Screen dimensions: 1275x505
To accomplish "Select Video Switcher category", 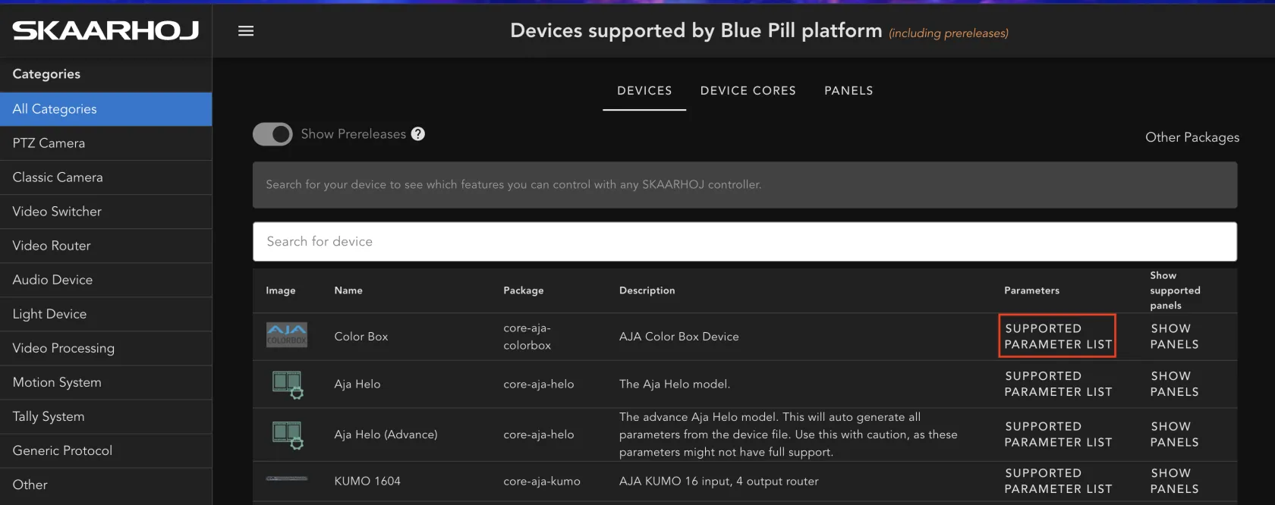I will pyautogui.click(x=105, y=212).
